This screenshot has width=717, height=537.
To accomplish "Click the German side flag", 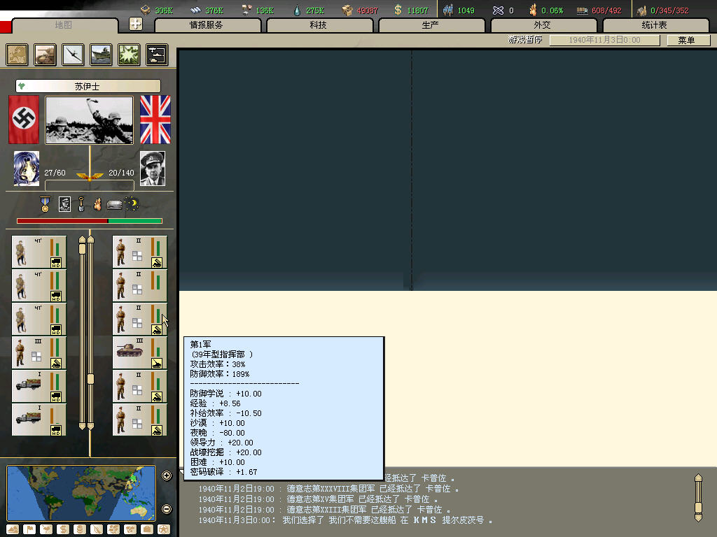I will (x=24, y=120).
